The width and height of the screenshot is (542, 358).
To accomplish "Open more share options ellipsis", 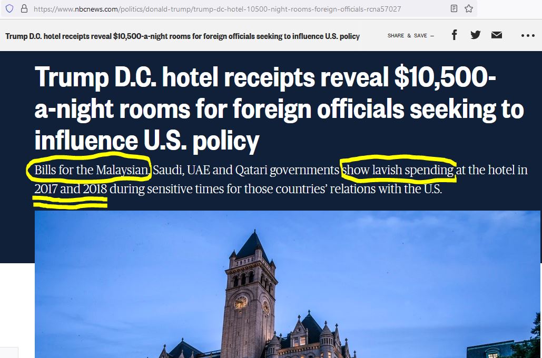I will click(x=528, y=35).
